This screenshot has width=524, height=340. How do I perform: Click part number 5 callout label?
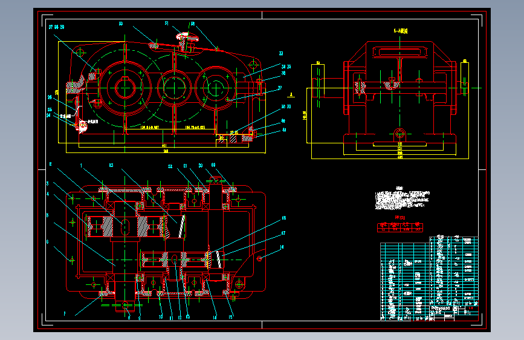[x=48, y=215]
